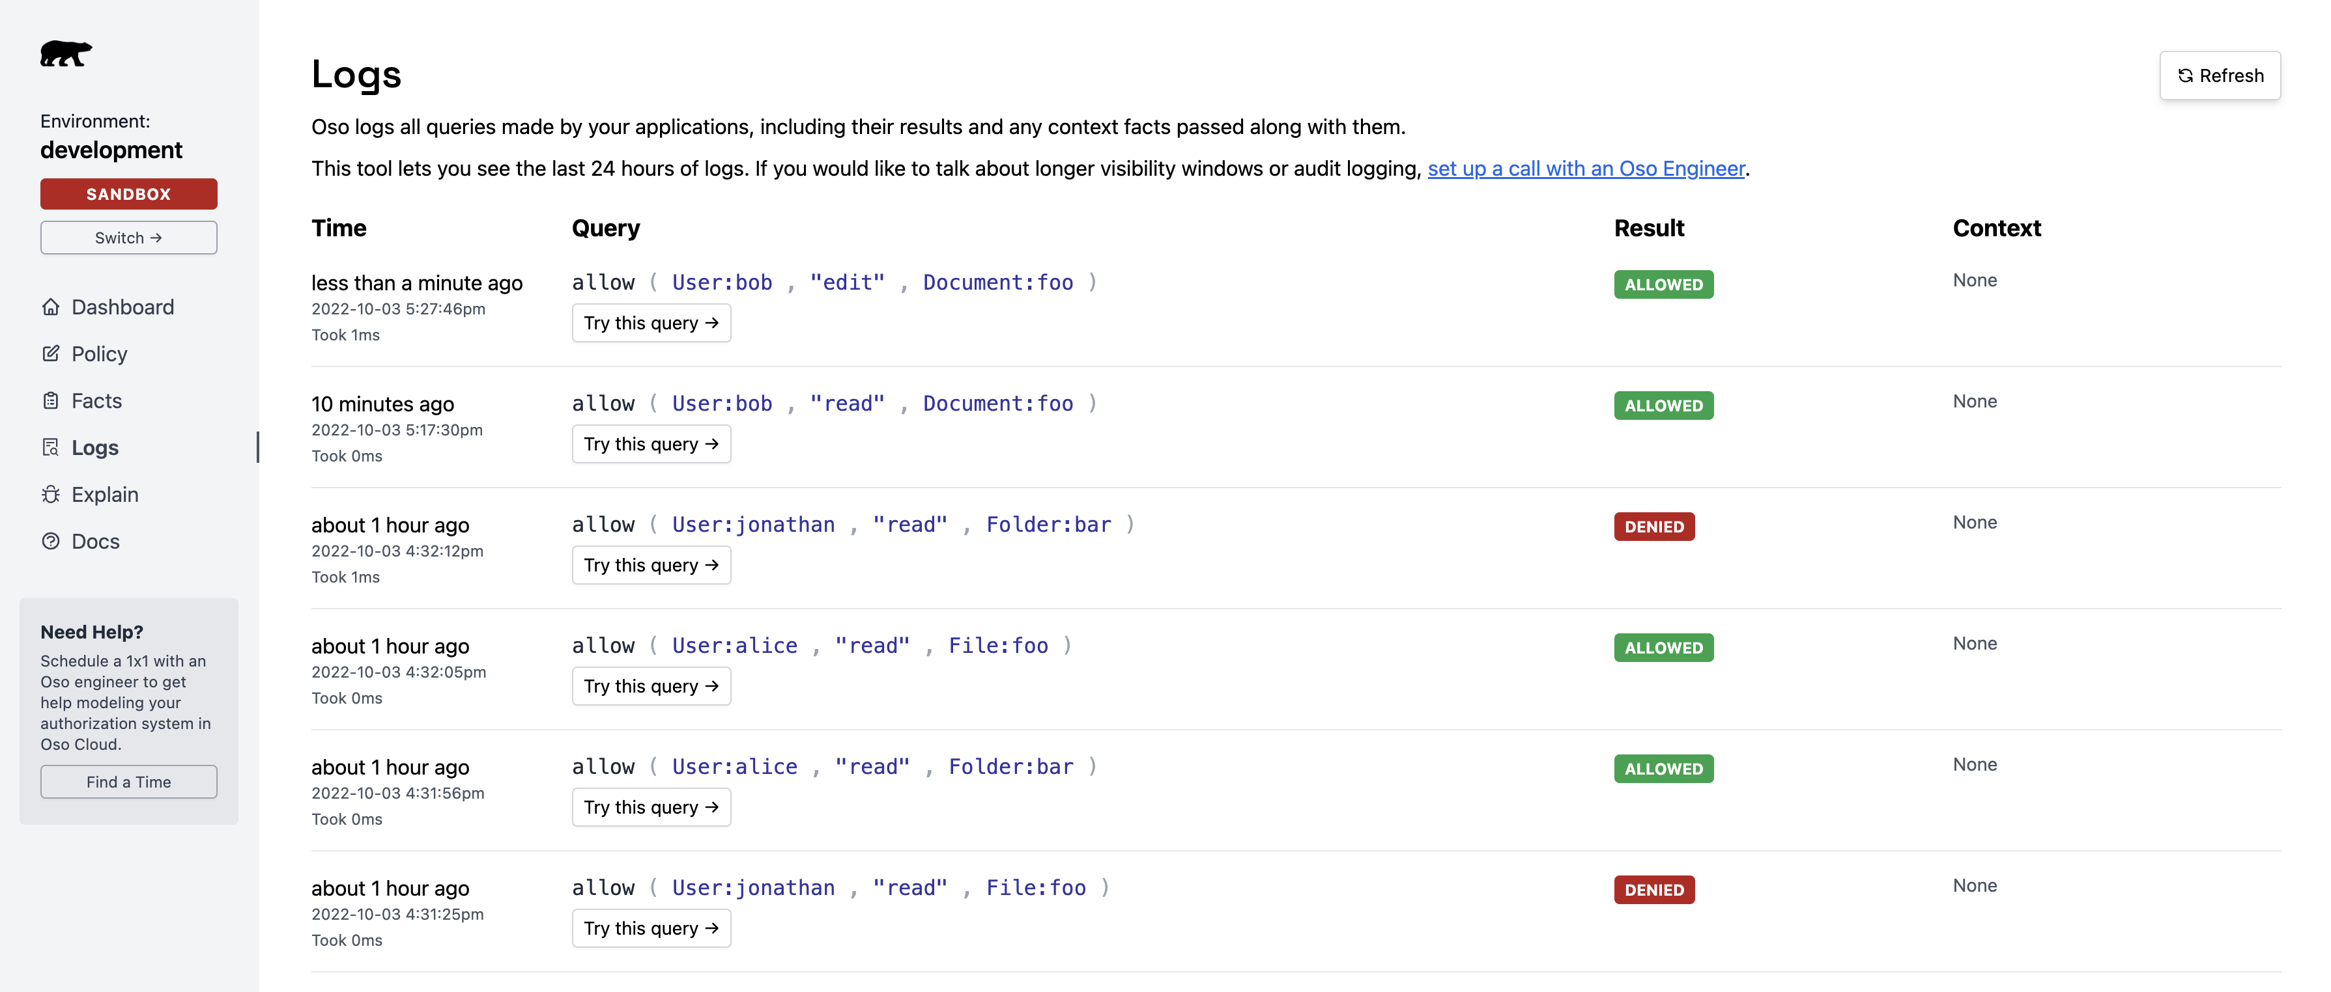2331x992 pixels.
Task: Click the Oso bear logo
Action: point(65,54)
